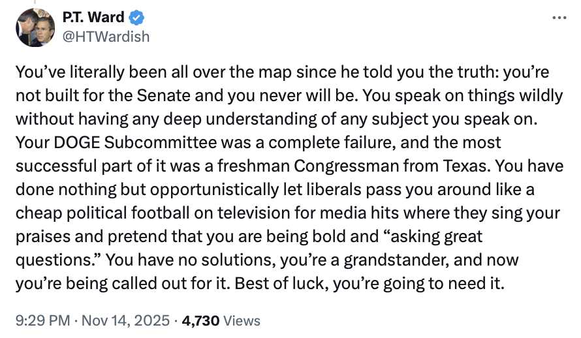Open the three-dot more options menu

pos(559,18)
